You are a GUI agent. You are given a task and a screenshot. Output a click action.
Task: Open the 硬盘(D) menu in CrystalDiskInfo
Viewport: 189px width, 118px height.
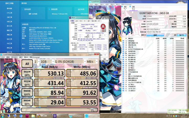point(113,4)
